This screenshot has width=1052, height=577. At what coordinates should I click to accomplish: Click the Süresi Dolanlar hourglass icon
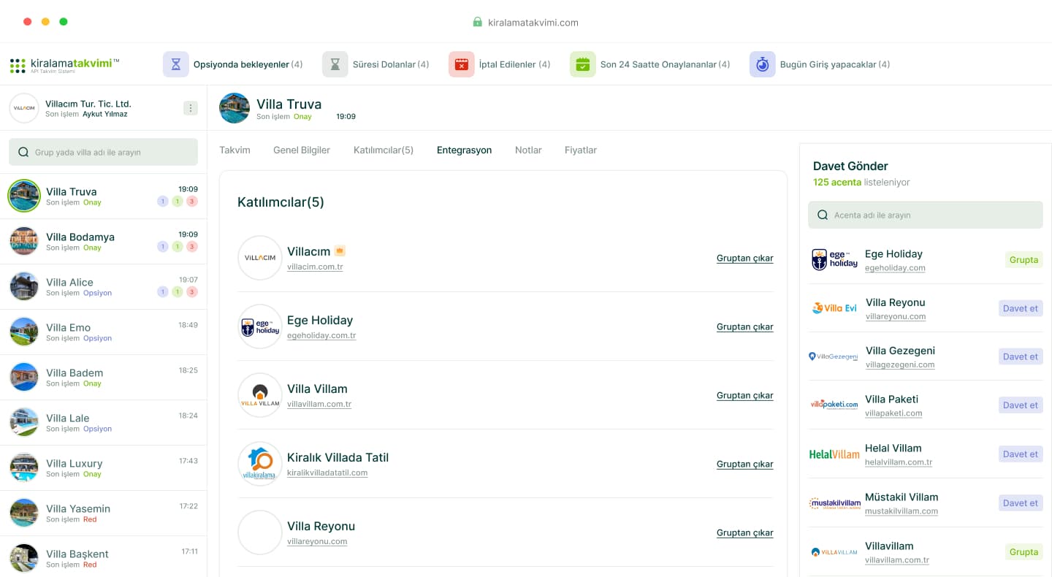(x=335, y=64)
